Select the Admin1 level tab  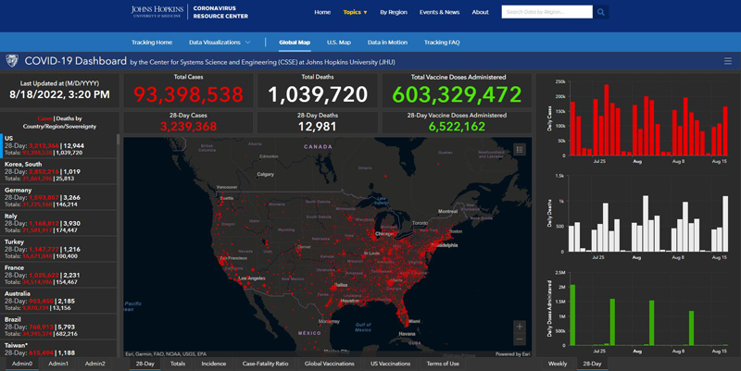point(58,364)
